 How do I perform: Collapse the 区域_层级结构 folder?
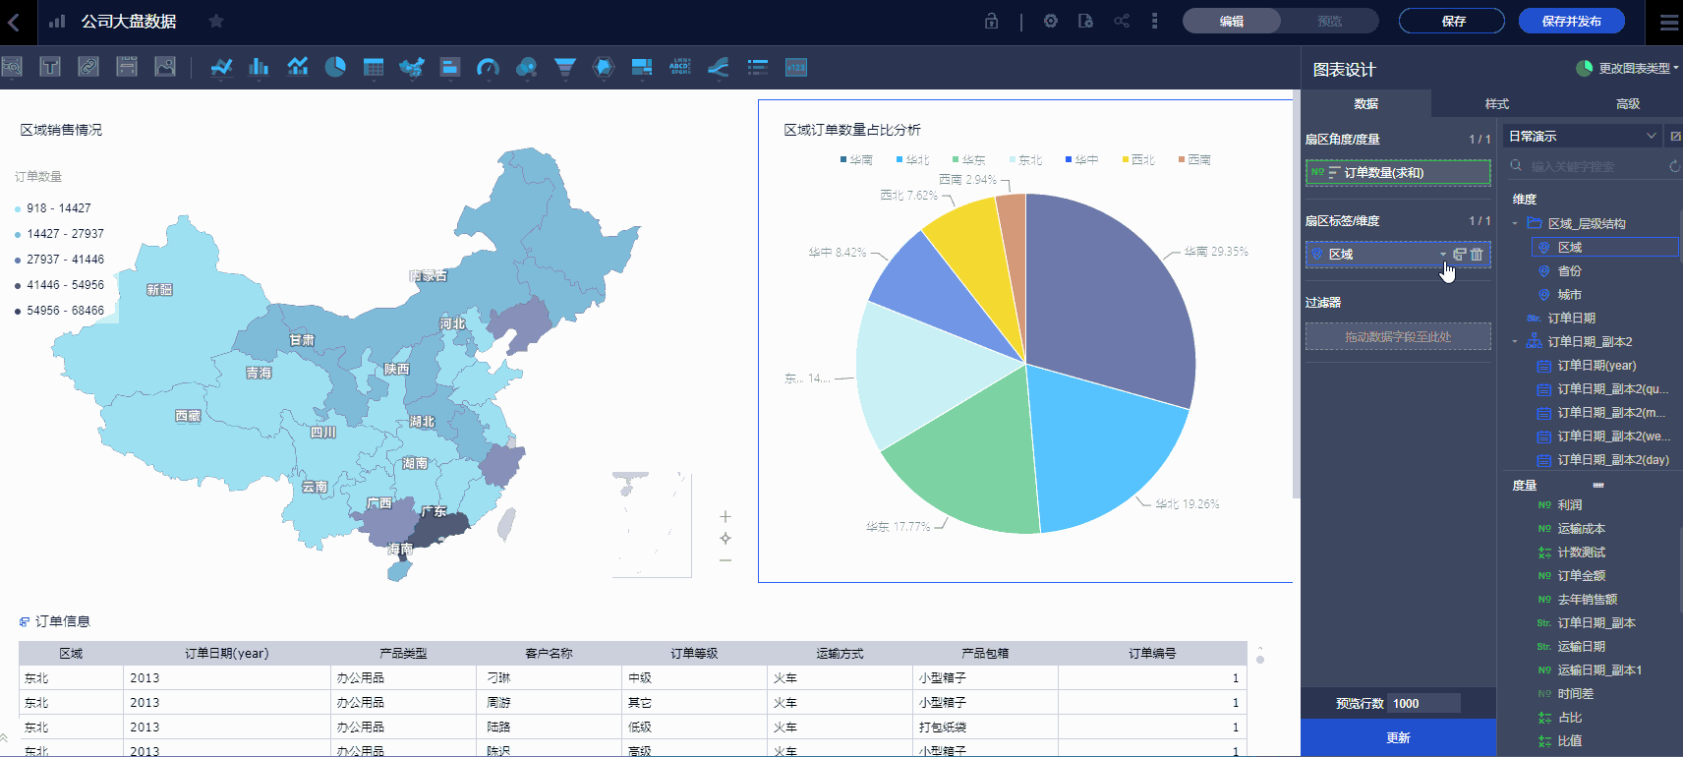pos(1515,223)
